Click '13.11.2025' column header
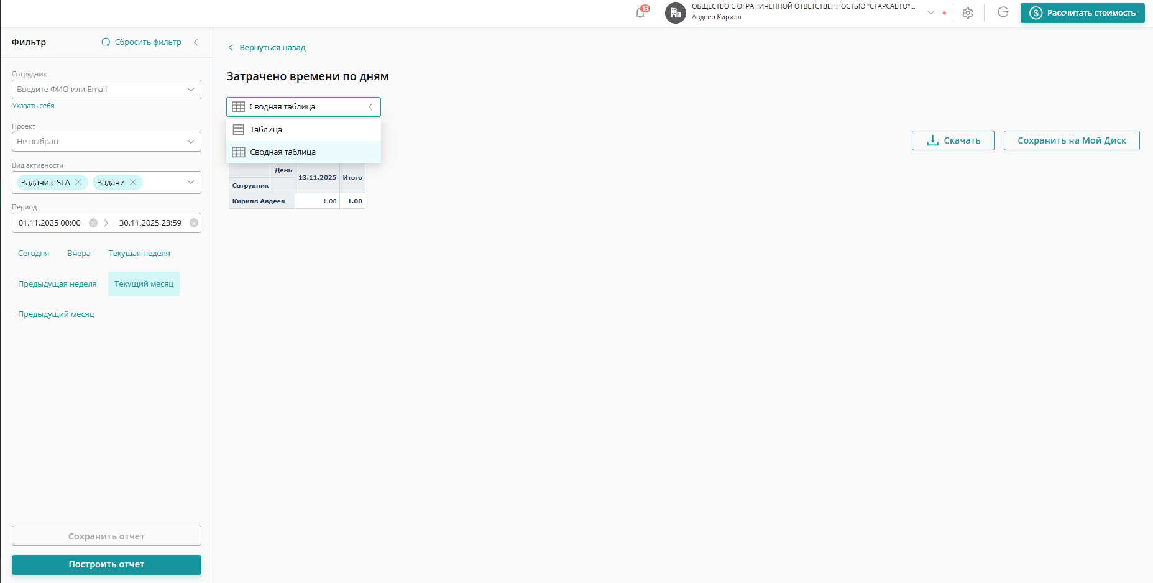The width and height of the screenshot is (1153, 583). click(318, 178)
